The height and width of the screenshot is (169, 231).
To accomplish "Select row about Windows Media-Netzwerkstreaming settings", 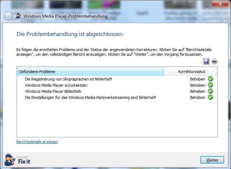I will coord(117,97).
